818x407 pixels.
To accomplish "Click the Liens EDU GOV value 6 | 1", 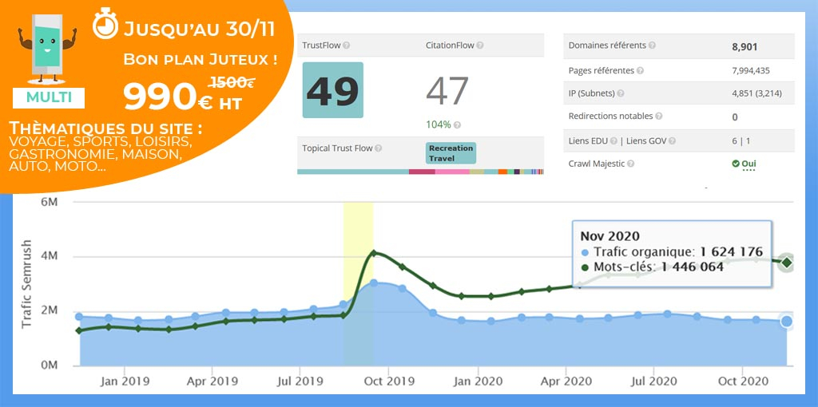I will click(x=741, y=140).
